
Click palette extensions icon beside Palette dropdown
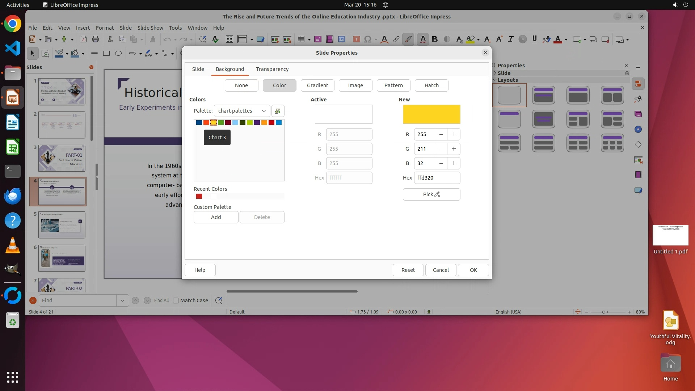click(278, 111)
